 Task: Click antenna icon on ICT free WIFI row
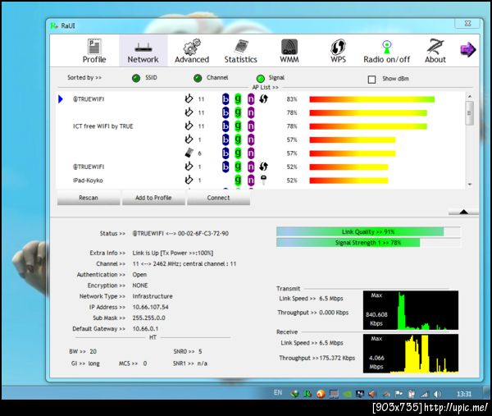pos(189,126)
